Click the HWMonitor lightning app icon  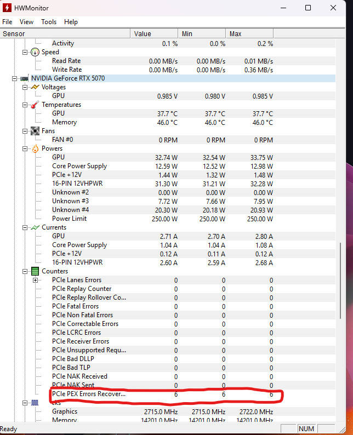(x=7, y=8)
